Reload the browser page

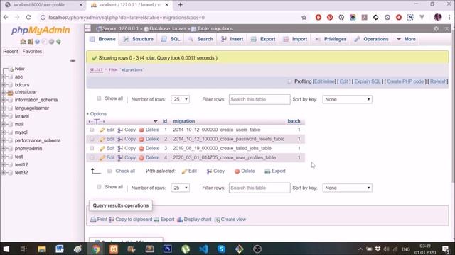28,17
